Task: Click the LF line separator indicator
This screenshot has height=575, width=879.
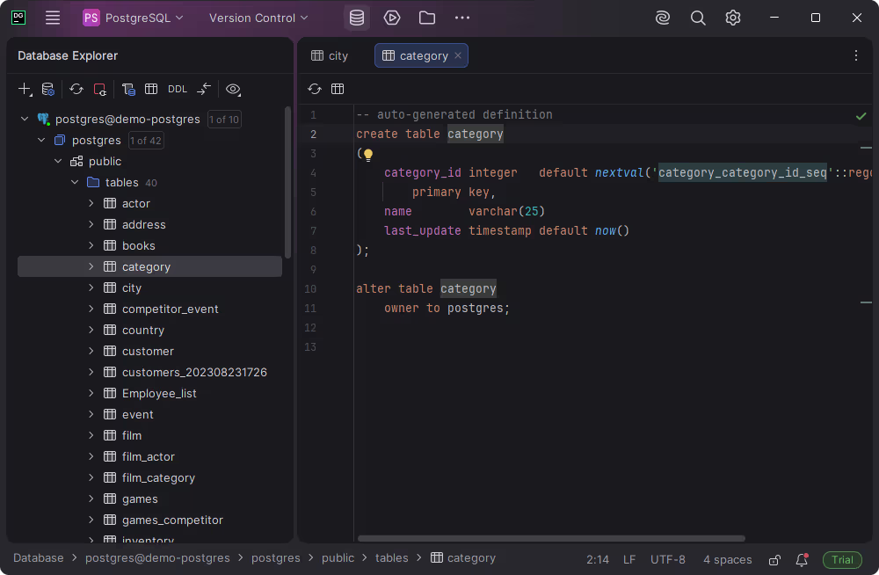Action: [629, 560]
